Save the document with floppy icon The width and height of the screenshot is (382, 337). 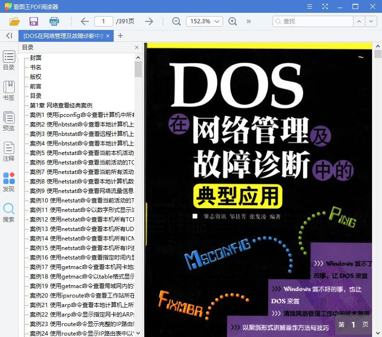coord(34,21)
